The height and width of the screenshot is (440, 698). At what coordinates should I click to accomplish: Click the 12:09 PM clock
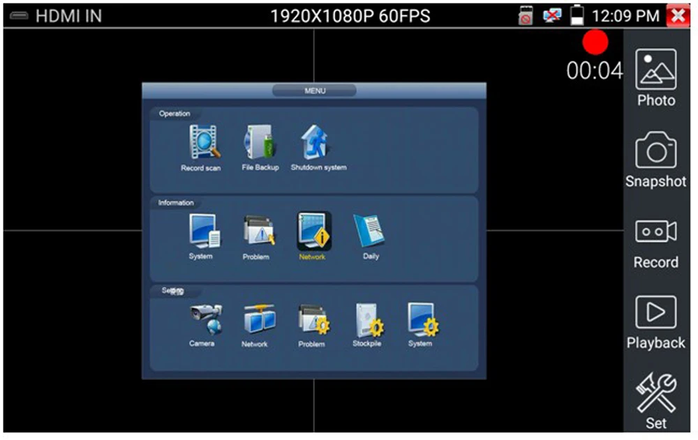pos(625,16)
